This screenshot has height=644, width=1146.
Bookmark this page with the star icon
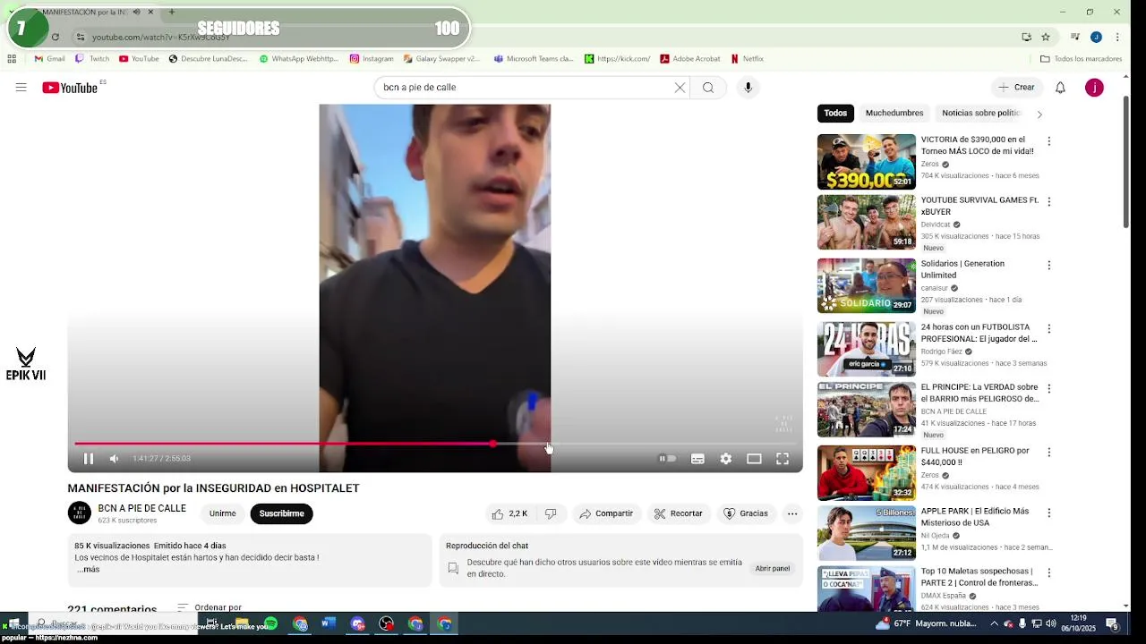[1046, 37]
